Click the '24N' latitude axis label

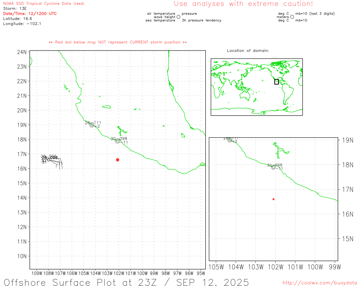(x=22, y=52)
